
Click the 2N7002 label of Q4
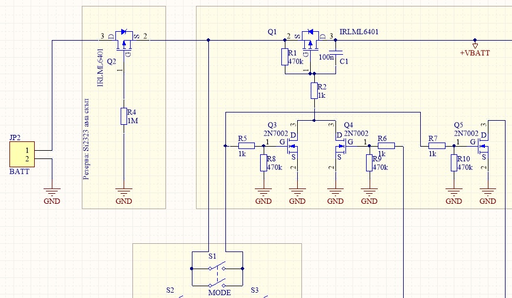click(x=356, y=133)
